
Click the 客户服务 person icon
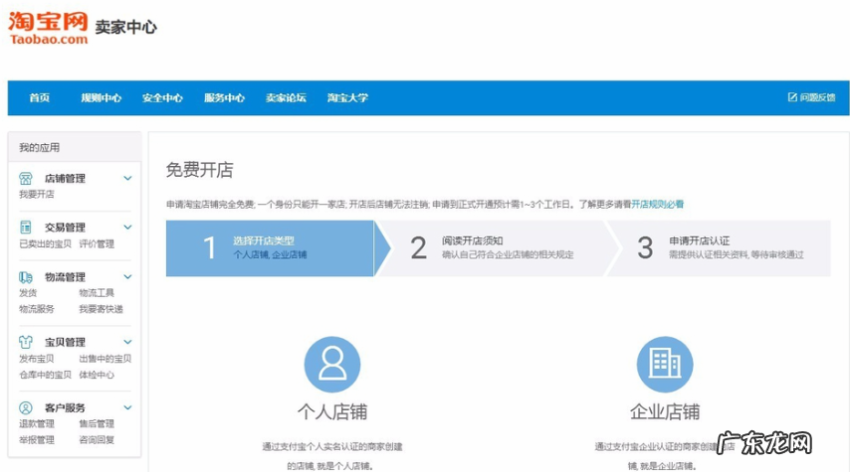click(26, 407)
